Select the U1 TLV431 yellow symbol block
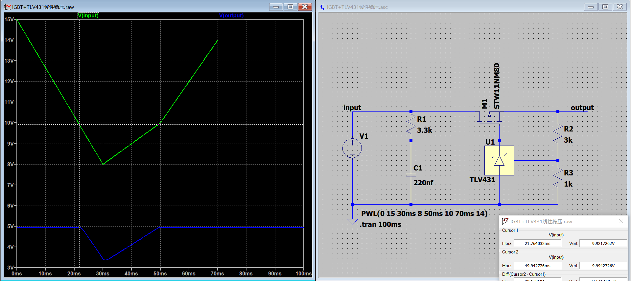 point(499,160)
